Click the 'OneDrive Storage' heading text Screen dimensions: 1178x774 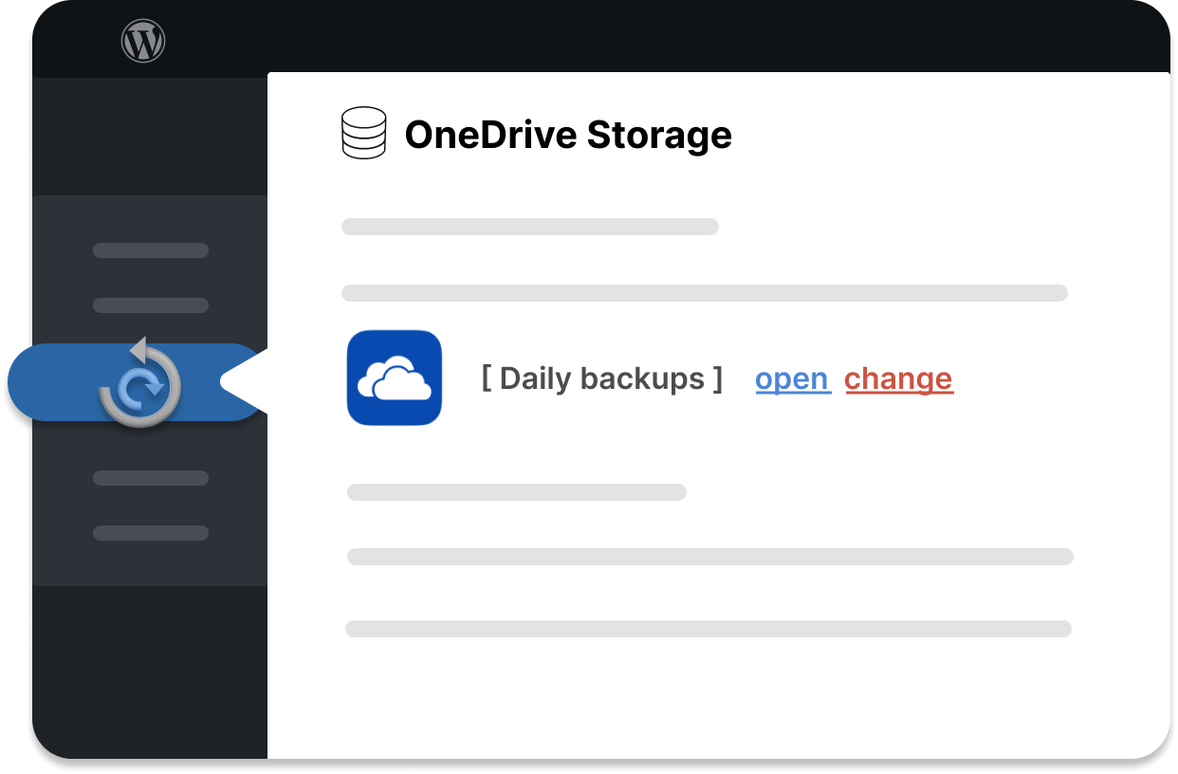(x=567, y=135)
